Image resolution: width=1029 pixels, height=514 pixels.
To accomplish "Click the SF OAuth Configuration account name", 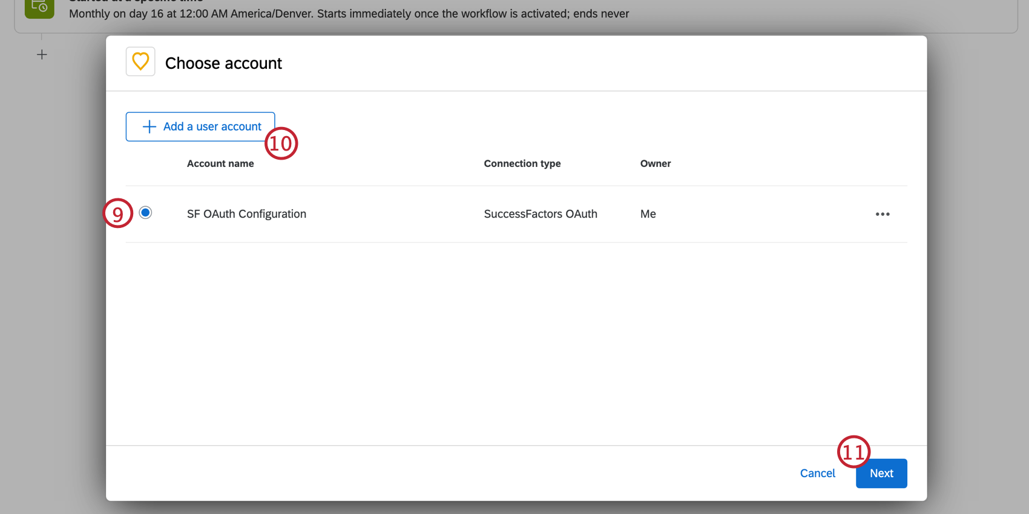I will click(246, 214).
